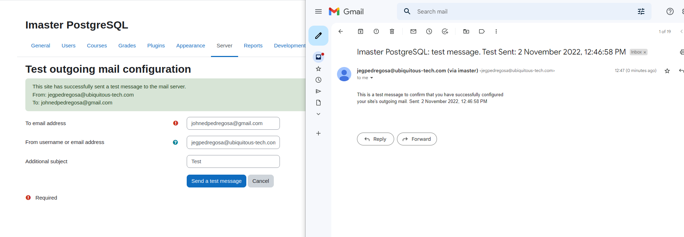This screenshot has height=237, width=684.
Task: Open Courses tab
Action: (x=97, y=46)
